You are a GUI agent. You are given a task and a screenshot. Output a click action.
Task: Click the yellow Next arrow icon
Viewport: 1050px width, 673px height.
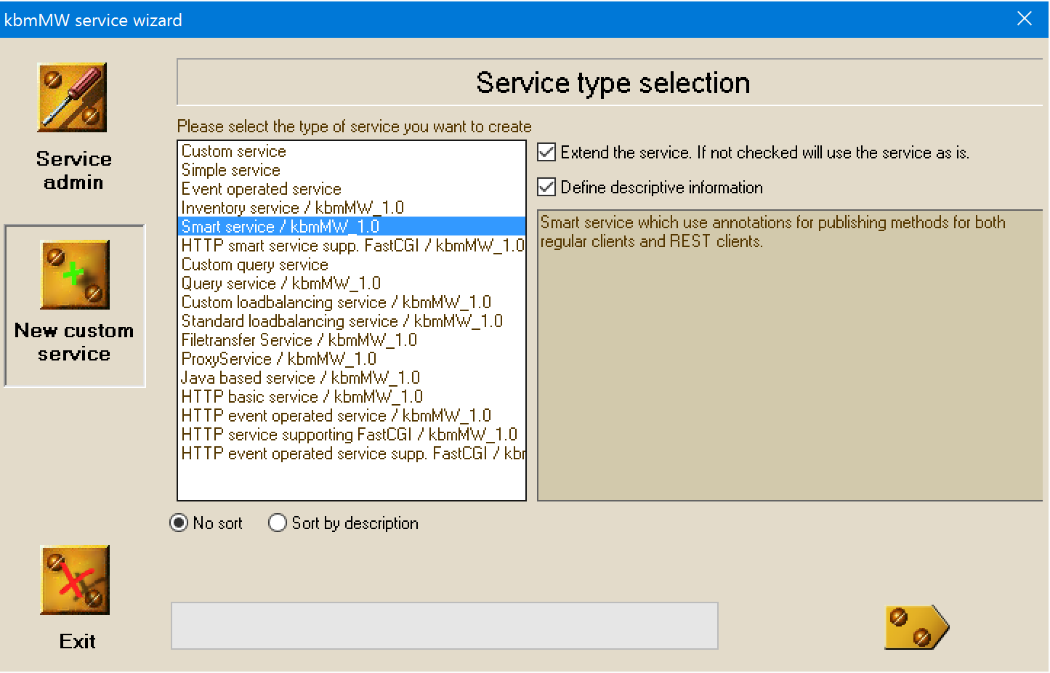[916, 627]
